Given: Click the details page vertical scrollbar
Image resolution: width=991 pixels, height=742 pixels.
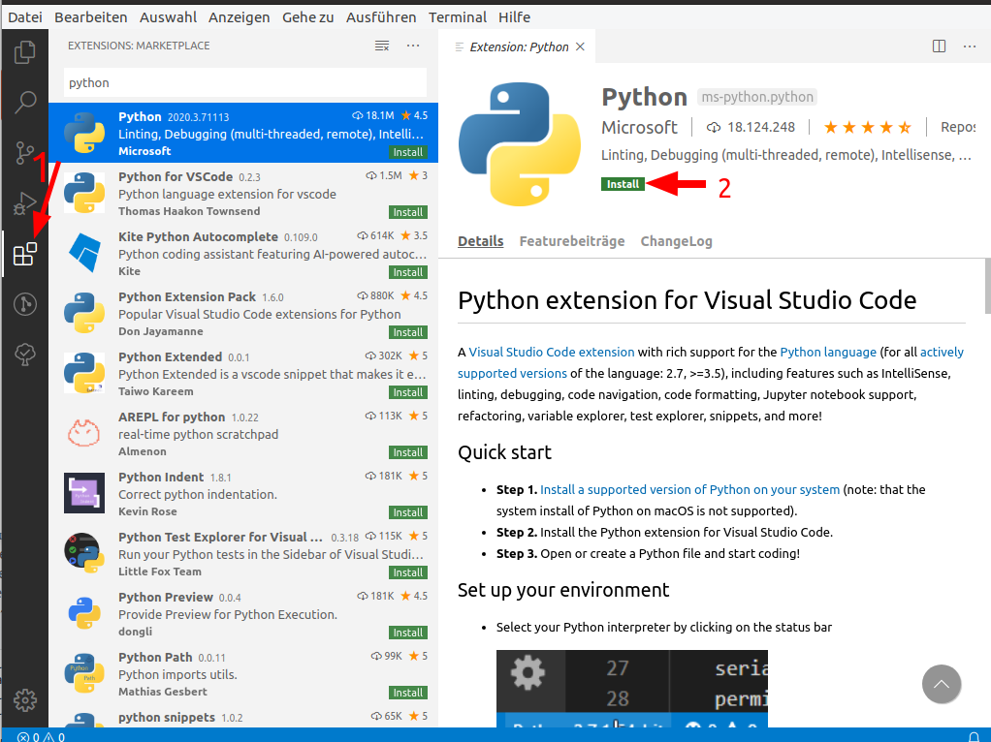Looking at the screenshot, I should (x=987, y=286).
